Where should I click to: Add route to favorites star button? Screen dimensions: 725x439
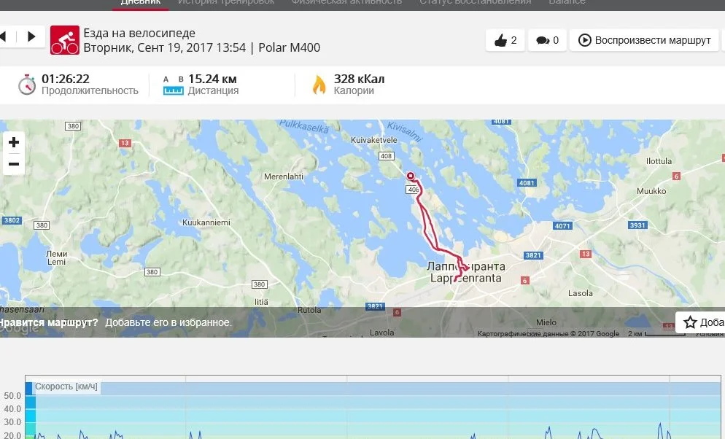700,322
